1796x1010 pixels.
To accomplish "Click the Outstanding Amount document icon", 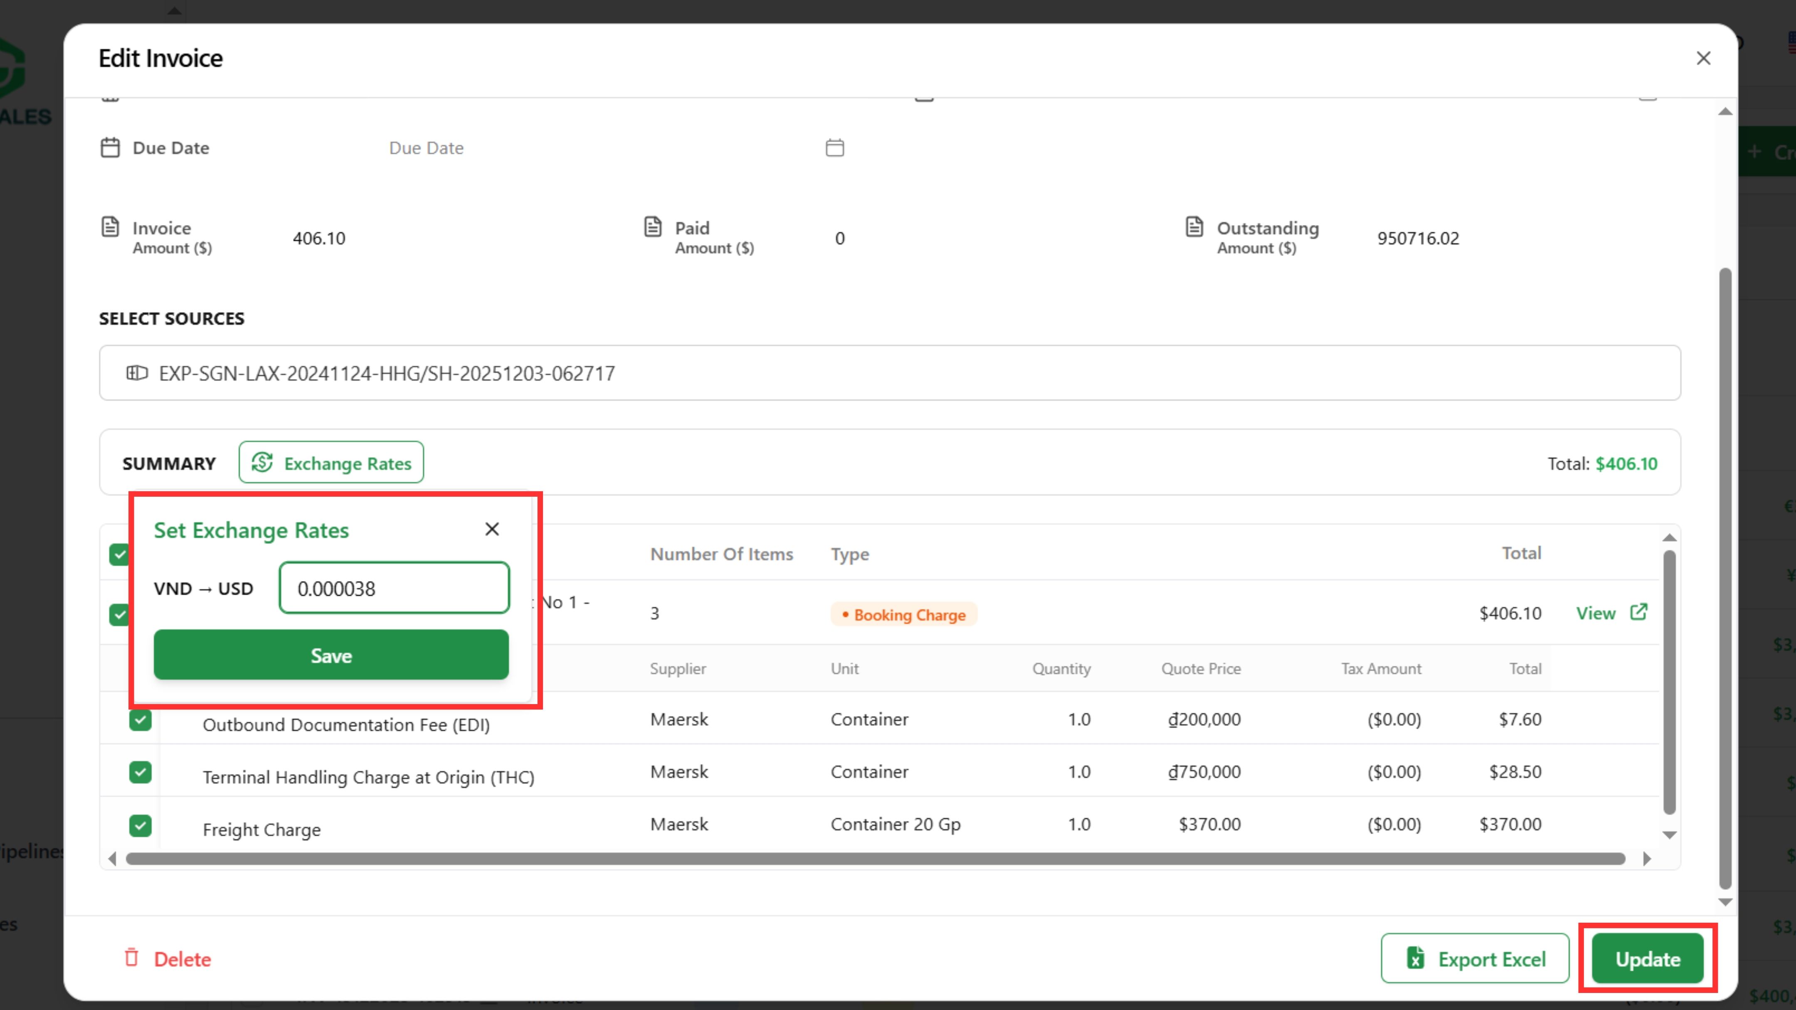I will coord(1194,227).
